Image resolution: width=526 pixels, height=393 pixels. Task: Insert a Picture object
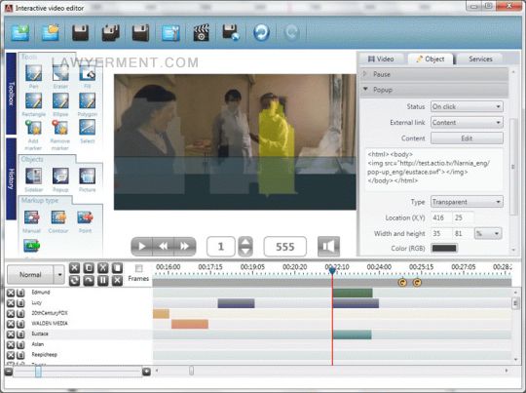coord(88,177)
